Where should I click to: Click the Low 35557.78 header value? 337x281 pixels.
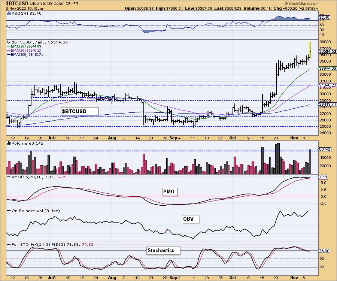pos(198,8)
